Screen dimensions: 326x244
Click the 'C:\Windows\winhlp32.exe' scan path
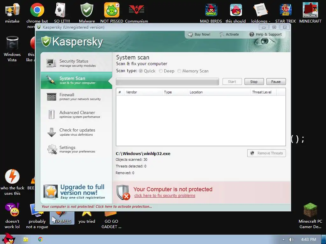[x=143, y=153]
